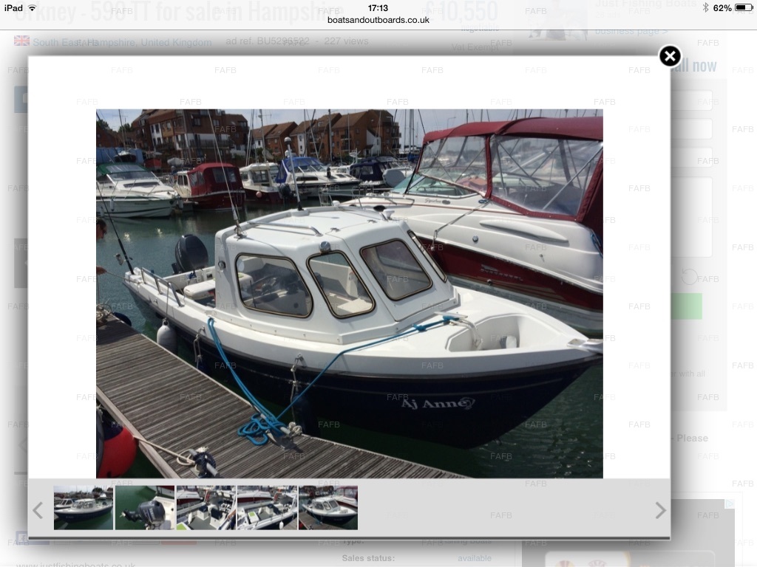Open the outboard engine thumbnail
757x567 pixels.
click(x=145, y=508)
